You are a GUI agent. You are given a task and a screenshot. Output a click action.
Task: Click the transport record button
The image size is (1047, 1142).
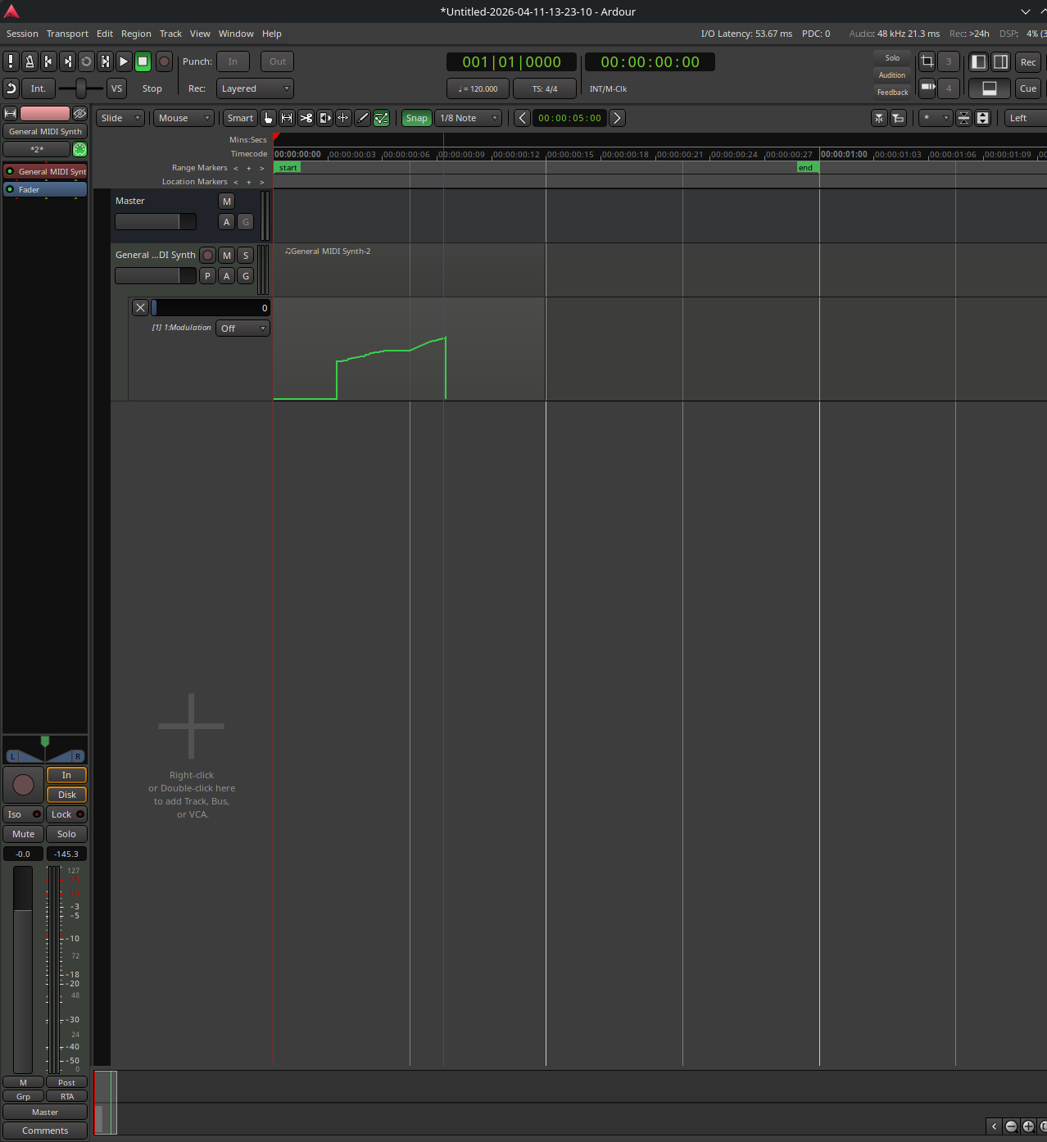click(164, 61)
